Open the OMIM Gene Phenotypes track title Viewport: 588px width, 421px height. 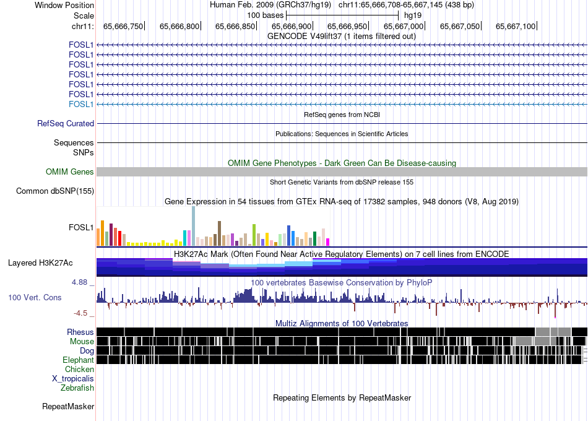click(342, 163)
